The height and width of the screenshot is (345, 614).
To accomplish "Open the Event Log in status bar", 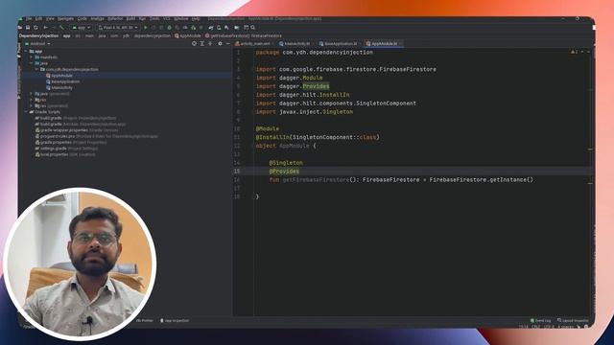I will click(x=540, y=320).
